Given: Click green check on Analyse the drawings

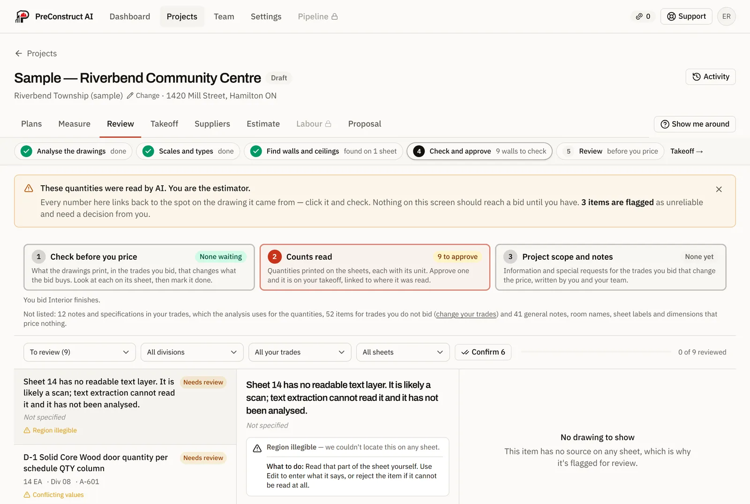Looking at the screenshot, I should point(27,151).
